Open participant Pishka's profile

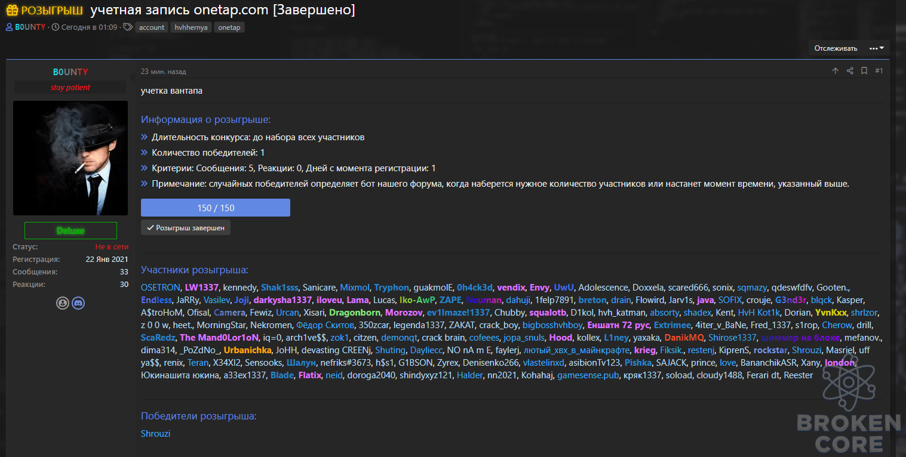tap(638, 362)
